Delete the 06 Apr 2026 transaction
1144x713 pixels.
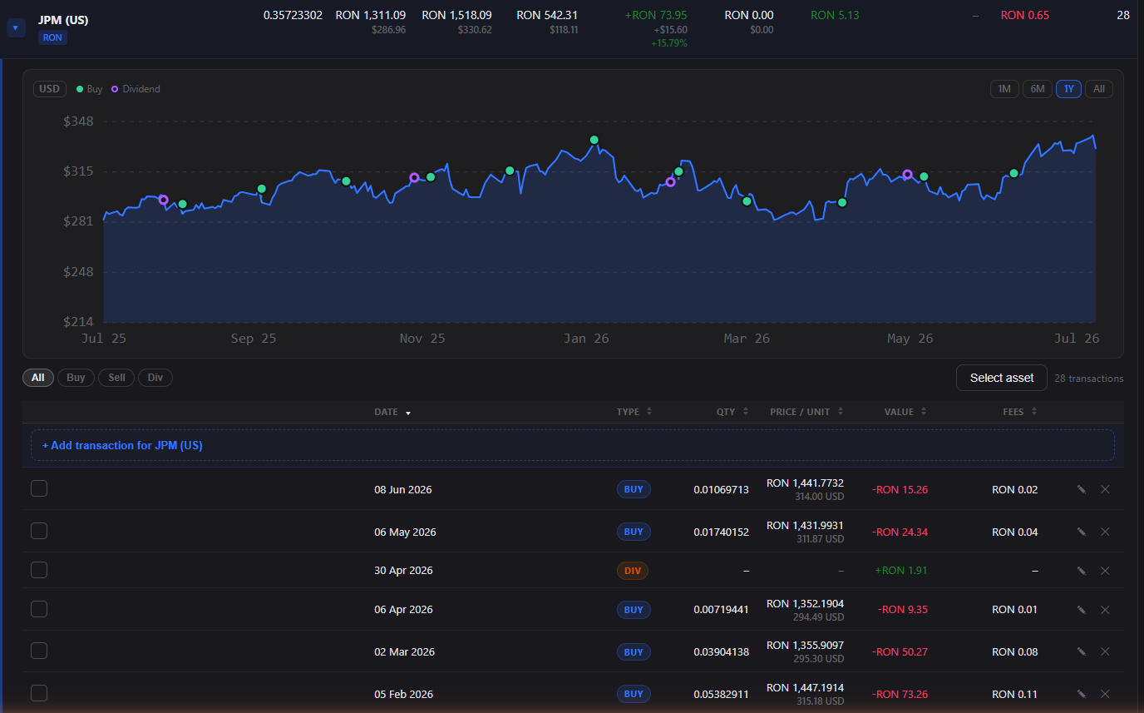1105,610
